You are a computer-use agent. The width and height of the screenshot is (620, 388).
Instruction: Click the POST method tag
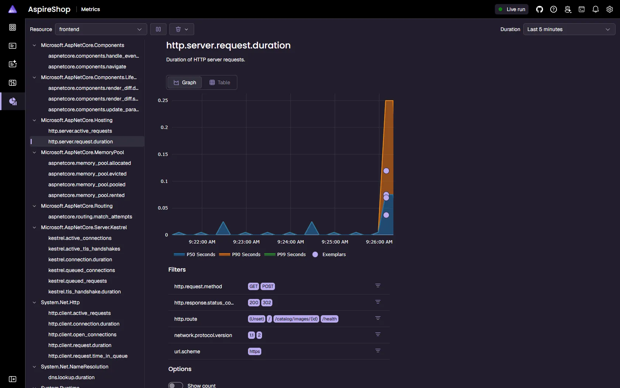(x=268, y=286)
